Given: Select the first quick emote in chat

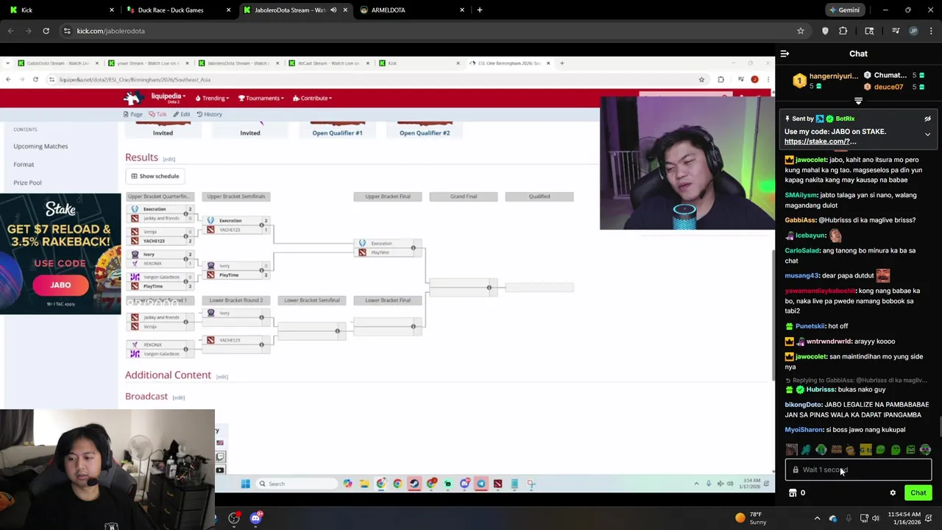Looking at the screenshot, I should [x=791, y=450].
